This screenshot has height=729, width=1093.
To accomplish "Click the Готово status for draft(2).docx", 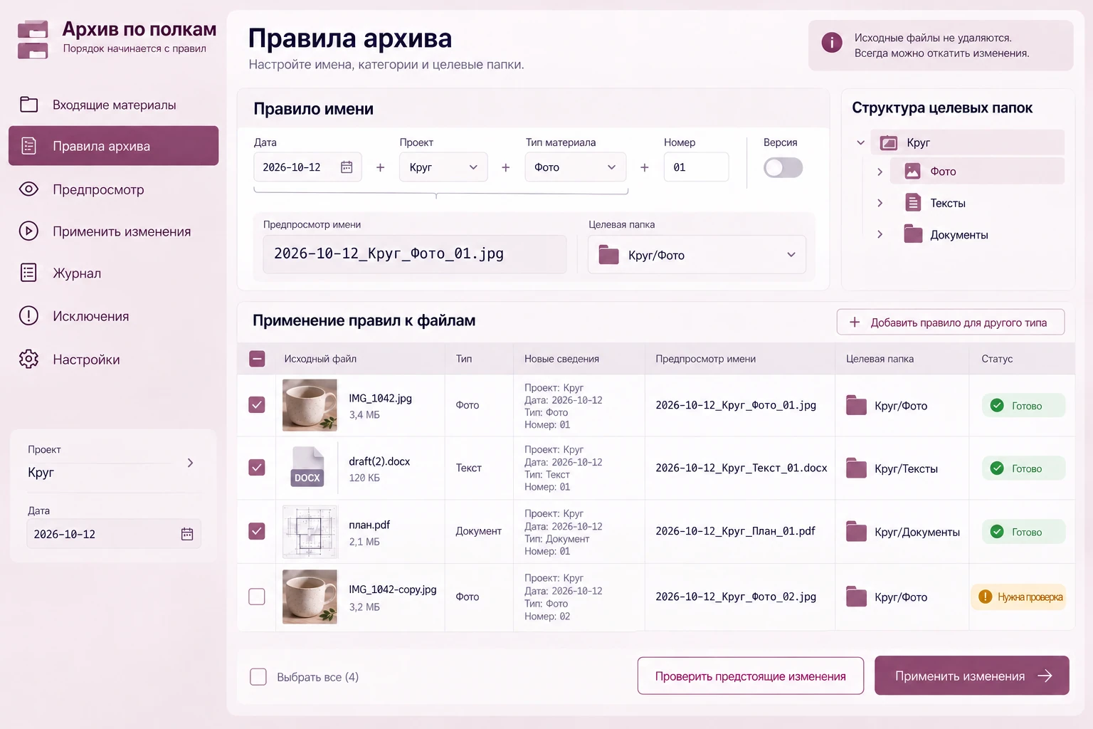I will point(1023,468).
